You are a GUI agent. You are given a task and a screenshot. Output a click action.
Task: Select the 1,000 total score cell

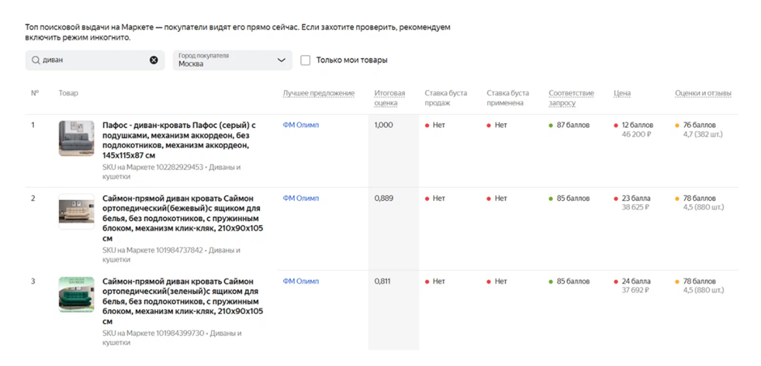384,125
